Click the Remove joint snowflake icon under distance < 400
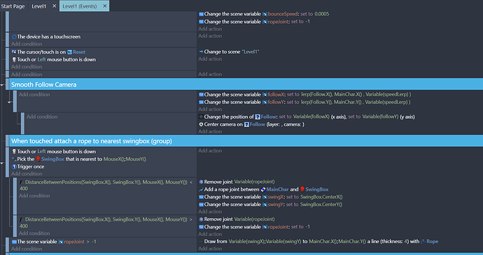Image resolution: width=483 pixels, height=255 pixels. point(201,182)
